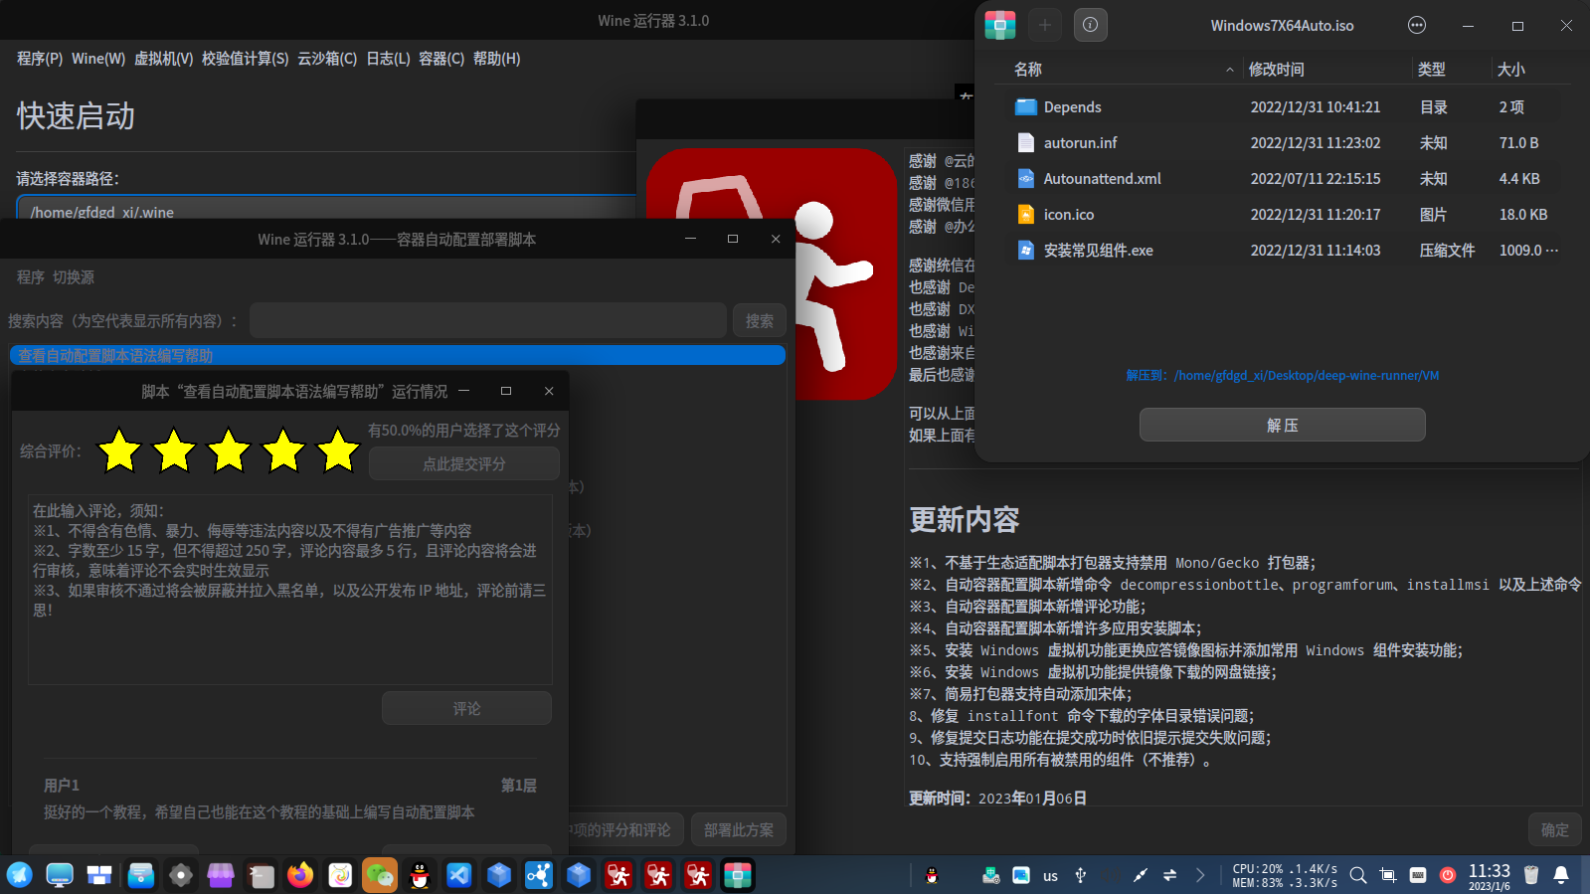Expand the hidden tray icons arrow

tap(1200, 875)
